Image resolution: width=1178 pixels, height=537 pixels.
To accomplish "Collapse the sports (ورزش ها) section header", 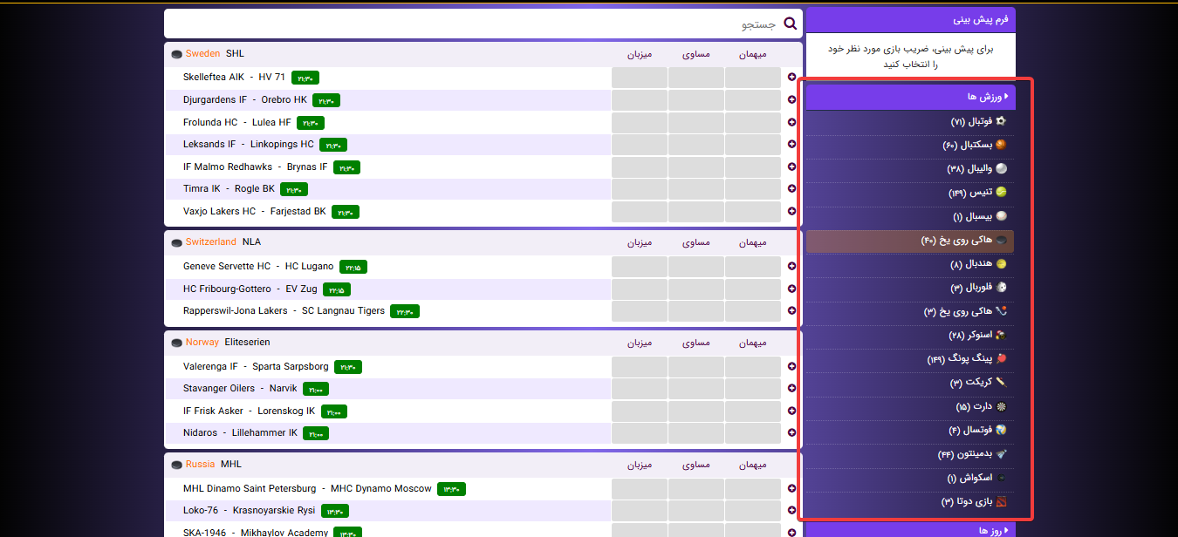I will 910,97.
